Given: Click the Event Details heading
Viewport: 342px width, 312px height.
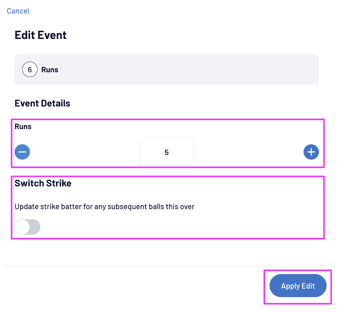Looking at the screenshot, I should pyautogui.click(x=42, y=103).
